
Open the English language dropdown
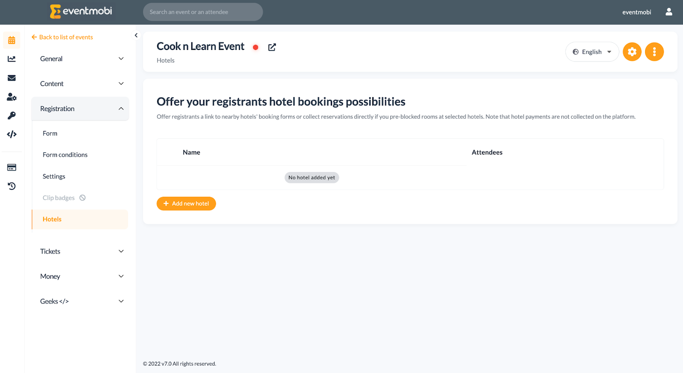pos(592,52)
